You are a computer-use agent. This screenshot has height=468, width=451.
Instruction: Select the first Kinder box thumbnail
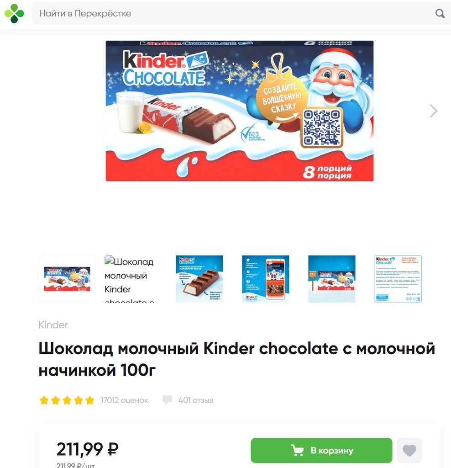point(67,279)
